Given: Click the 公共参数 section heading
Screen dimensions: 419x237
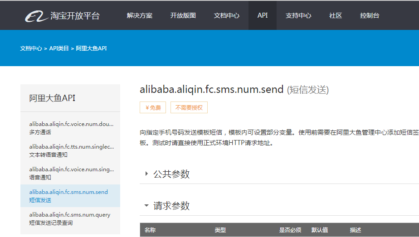Looking at the screenshot, I should pos(171,174).
